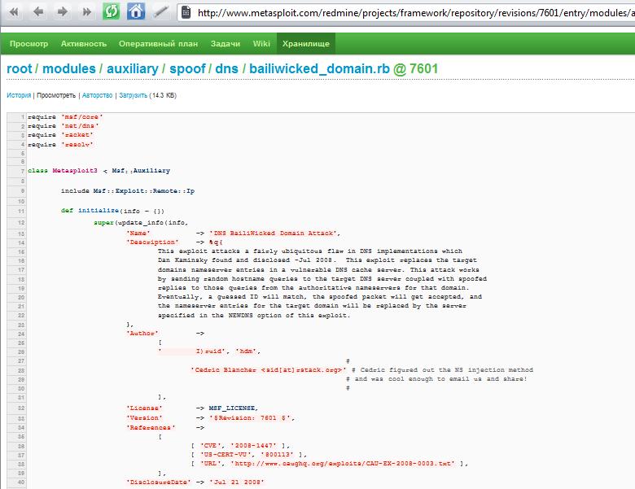Open the Авторство link
The height and width of the screenshot is (489, 635).
(97, 95)
